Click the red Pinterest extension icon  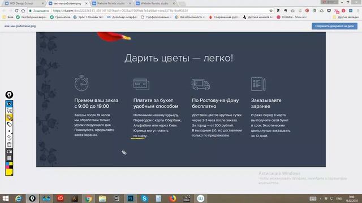pos(307,11)
